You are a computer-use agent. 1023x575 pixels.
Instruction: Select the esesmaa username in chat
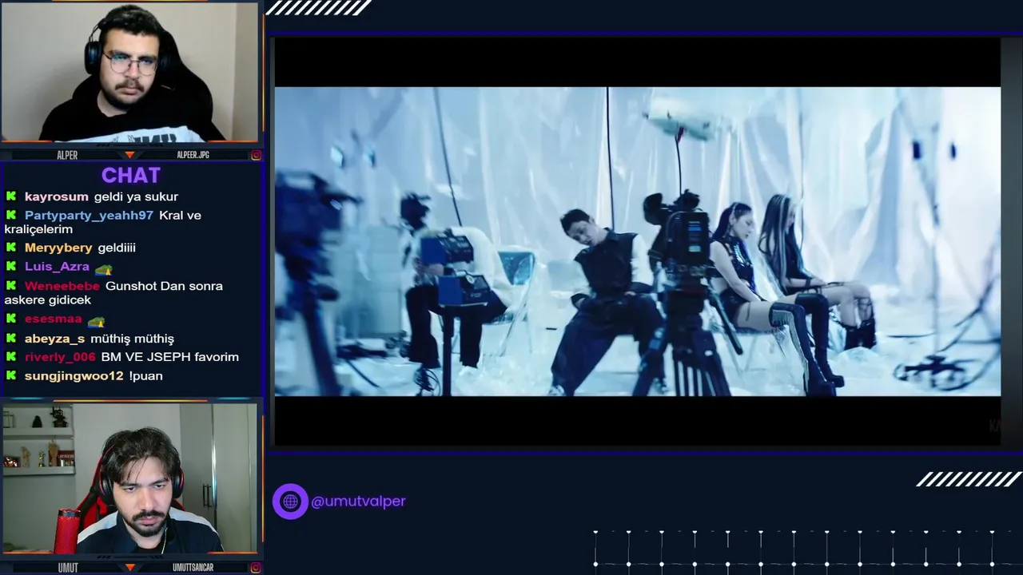coord(54,319)
